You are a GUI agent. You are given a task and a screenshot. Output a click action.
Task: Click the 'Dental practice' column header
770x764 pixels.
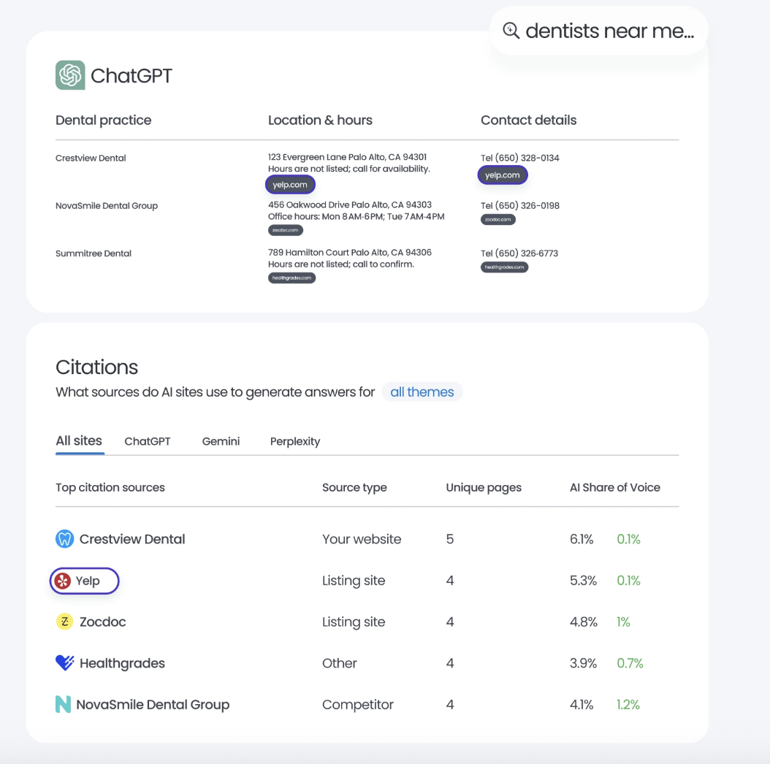pos(104,121)
